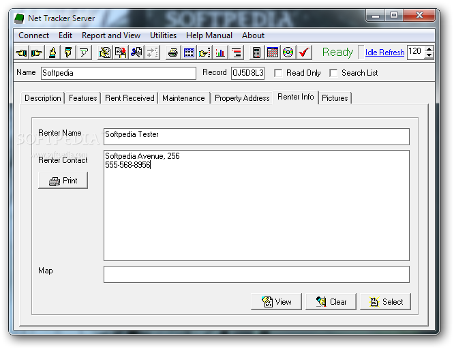Toggle the checkbox beside Idle Refresh

point(361,52)
